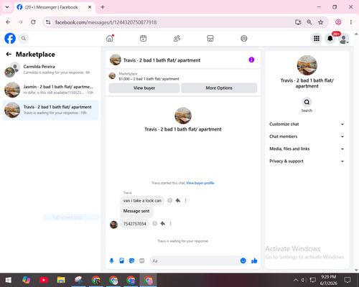Image resolution: width=359 pixels, height=287 pixels.
Task: Click the listing thumbnail in chat header
Action: point(116,60)
